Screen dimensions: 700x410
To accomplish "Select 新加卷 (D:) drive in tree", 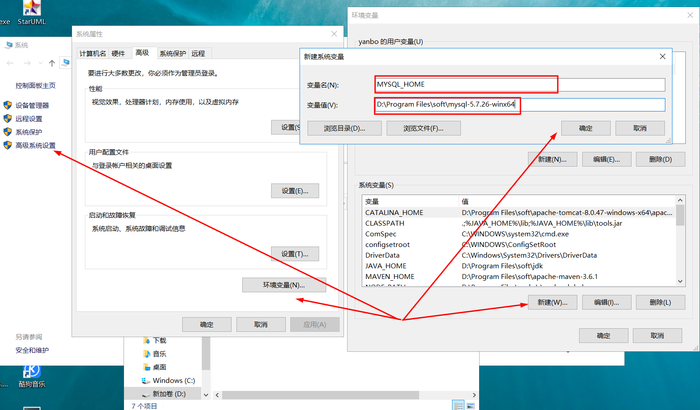I will pyautogui.click(x=164, y=394).
